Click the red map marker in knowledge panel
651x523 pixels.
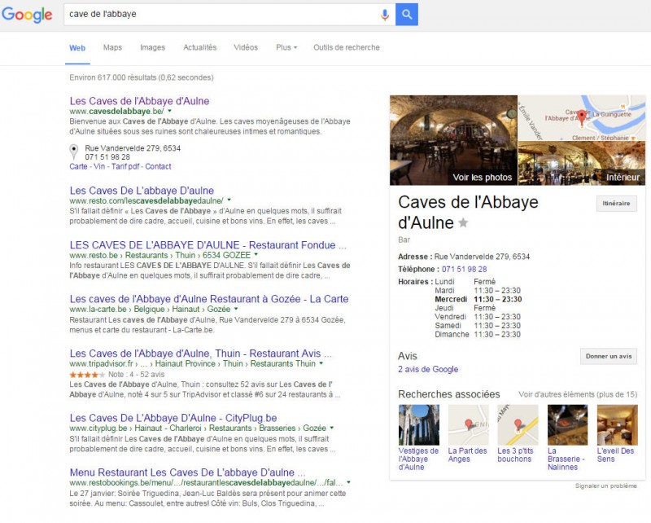point(582,117)
